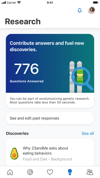Tap chromosome magnifying glass illustration
Viewport: 100px width, 178px height.
78,77
